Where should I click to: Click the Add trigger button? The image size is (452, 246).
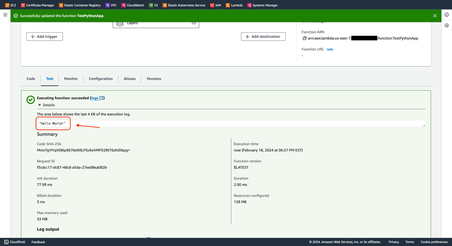(45, 37)
